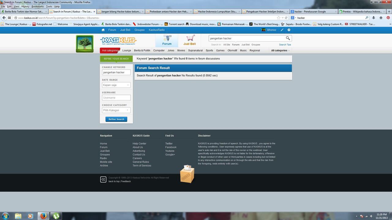The image size is (392, 220).
Task: Open the File menu
Action: tap(3, 6)
